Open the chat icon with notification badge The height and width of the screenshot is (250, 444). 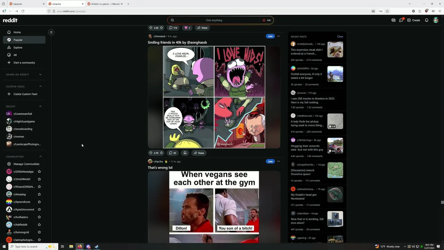(x=401, y=20)
